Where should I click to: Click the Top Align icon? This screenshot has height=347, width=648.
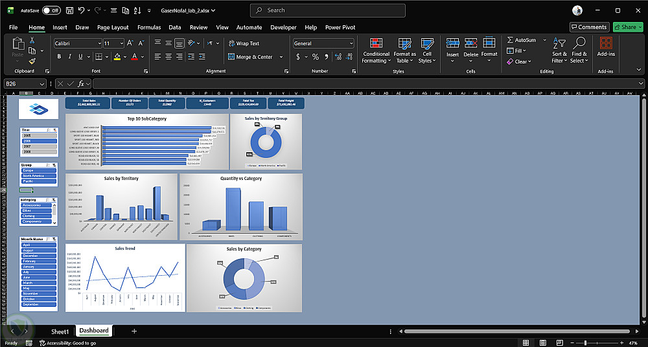point(158,43)
